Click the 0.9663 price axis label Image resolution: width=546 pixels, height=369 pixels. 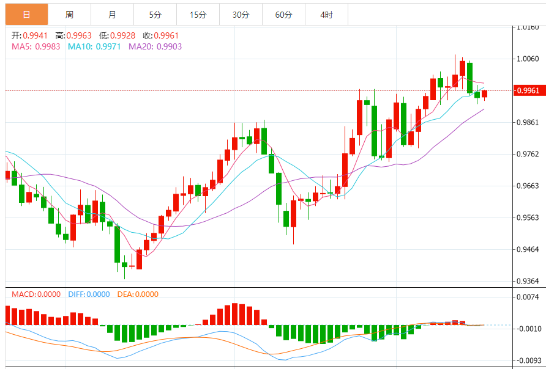point(529,186)
